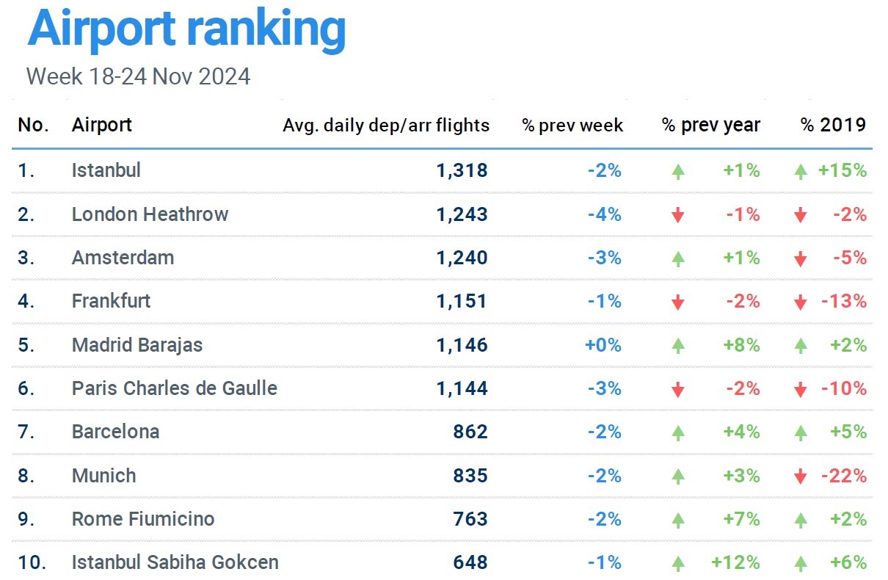The height and width of the screenshot is (580, 888).
Task: Click the Avg. daily dep/arr flights header
Action: [386, 126]
